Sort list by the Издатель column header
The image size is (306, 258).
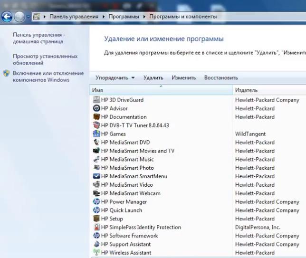[x=269, y=90]
